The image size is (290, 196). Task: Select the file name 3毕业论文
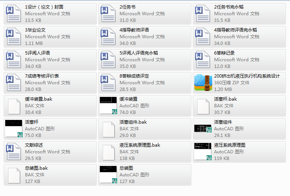click(x=35, y=30)
